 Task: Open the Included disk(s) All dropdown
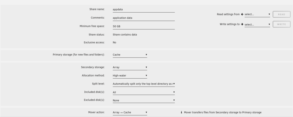point(144,92)
